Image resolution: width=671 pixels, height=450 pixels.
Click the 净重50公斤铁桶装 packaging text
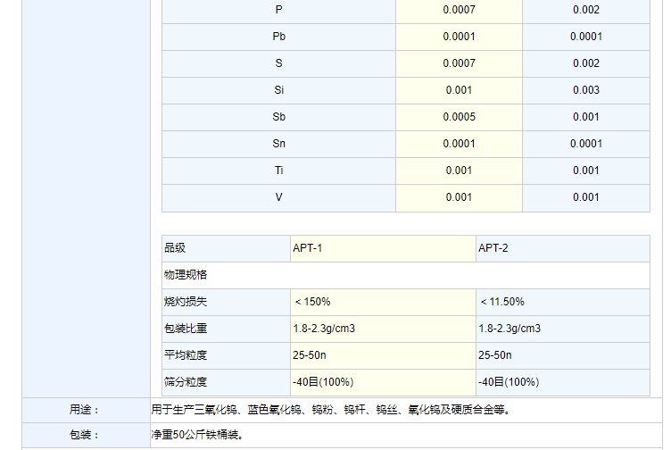pos(197,436)
